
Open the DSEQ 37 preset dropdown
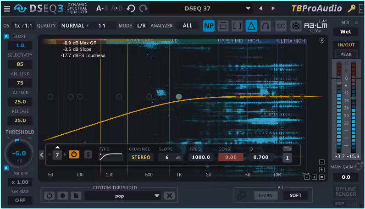point(201,9)
